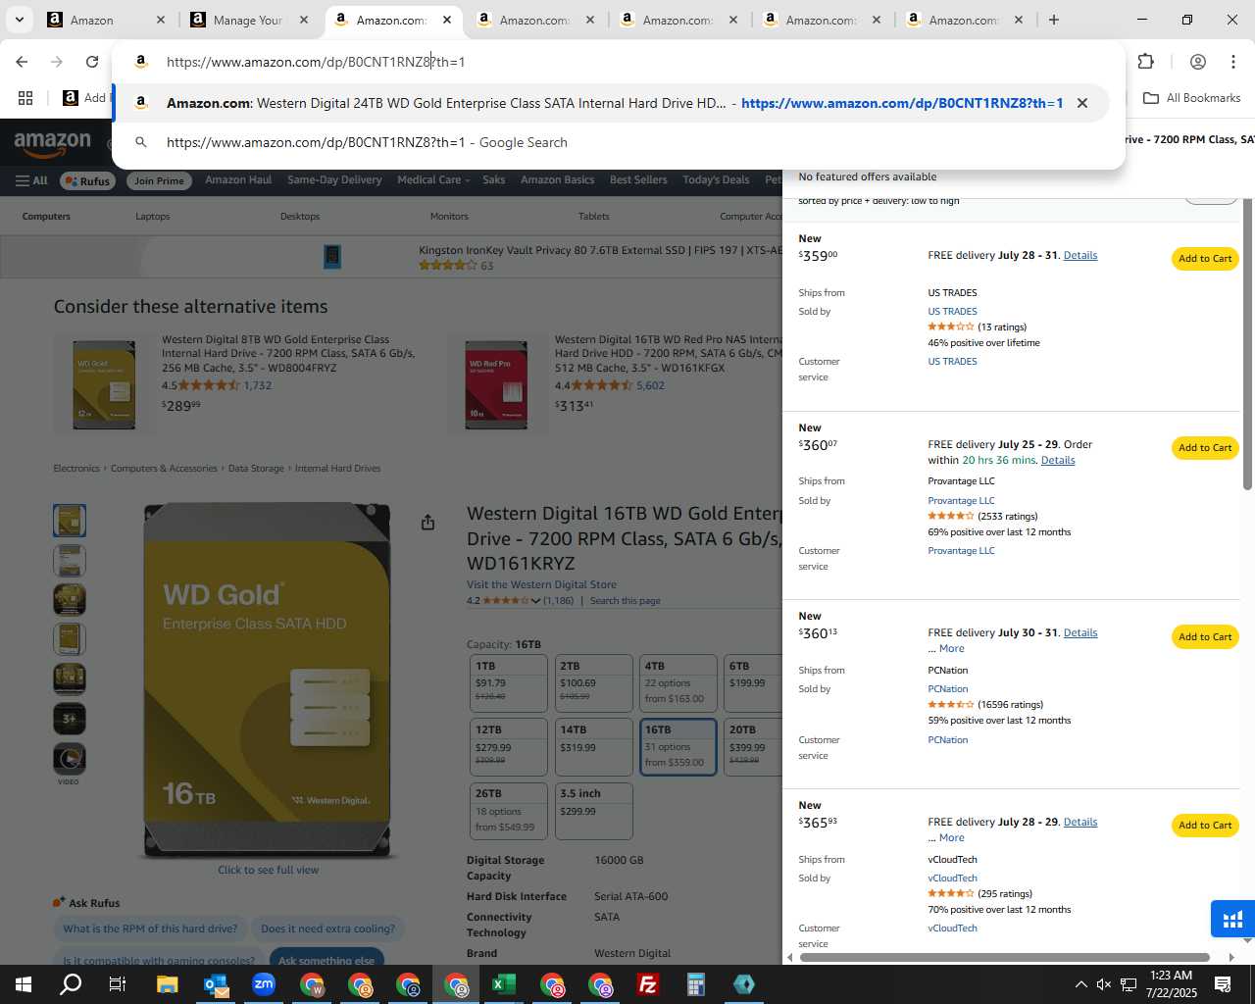The height and width of the screenshot is (1004, 1255).
Task: Click Ask something else button
Action: tap(326, 960)
